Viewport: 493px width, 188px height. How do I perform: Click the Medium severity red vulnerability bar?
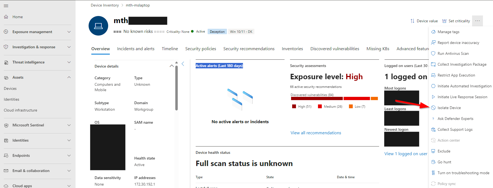coord(357,98)
